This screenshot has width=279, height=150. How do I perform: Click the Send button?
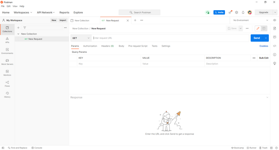(x=257, y=38)
